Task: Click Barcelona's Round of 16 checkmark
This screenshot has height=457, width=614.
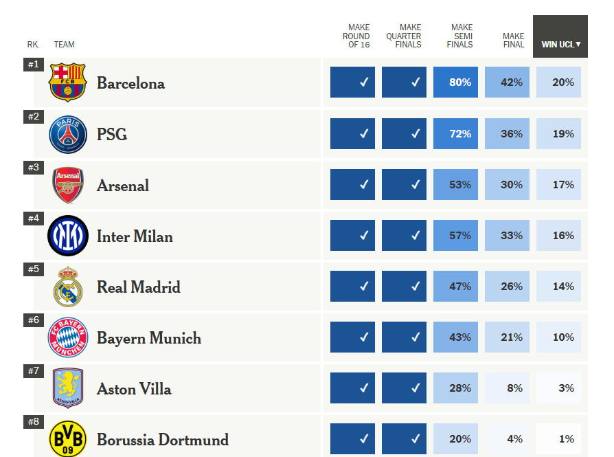Action: (x=353, y=82)
